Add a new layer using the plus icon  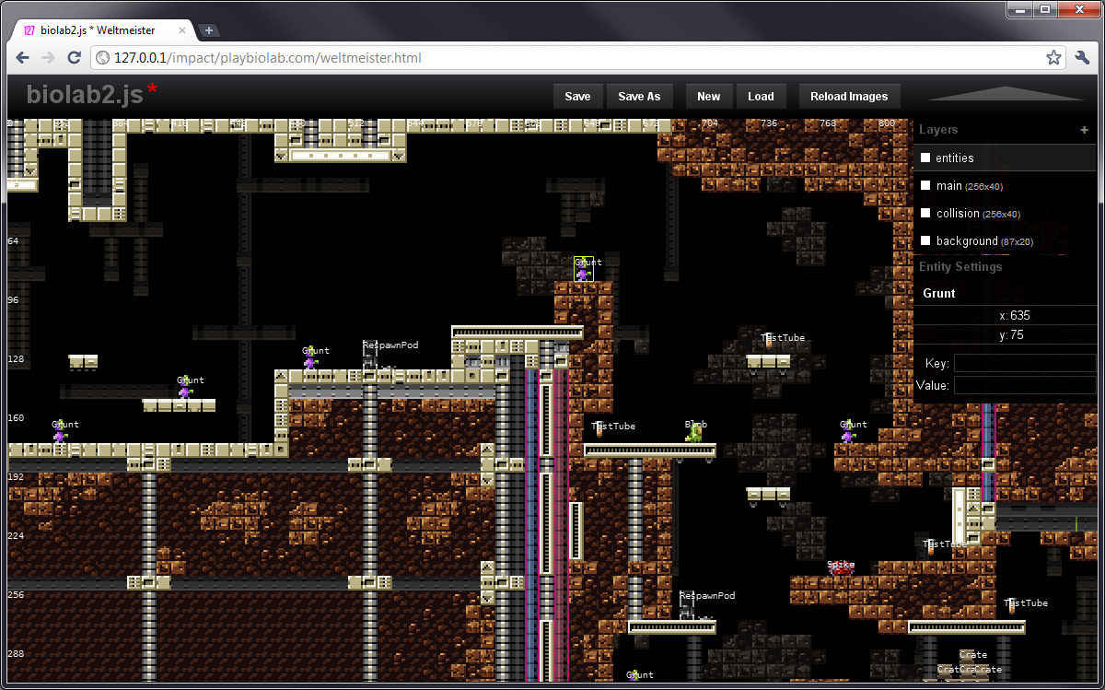tap(1085, 130)
